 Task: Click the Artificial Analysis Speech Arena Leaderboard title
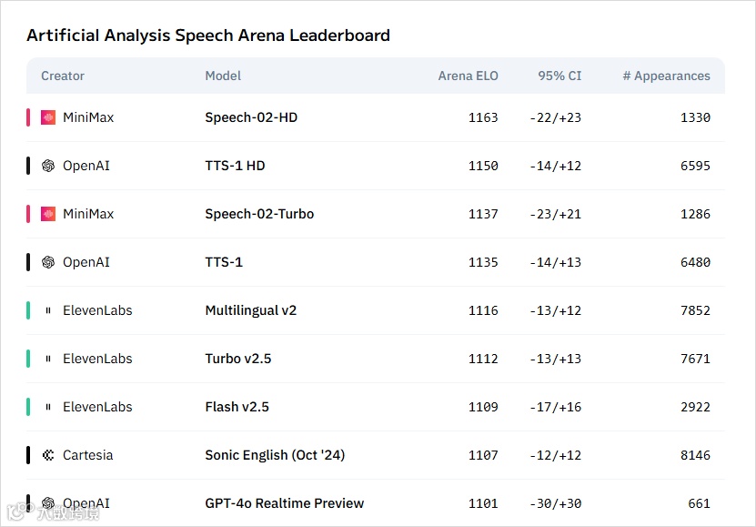coord(208,36)
